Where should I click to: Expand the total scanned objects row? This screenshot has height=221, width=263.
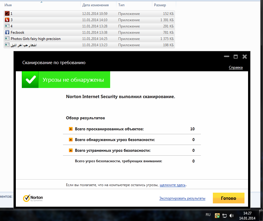tap(71, 129)
